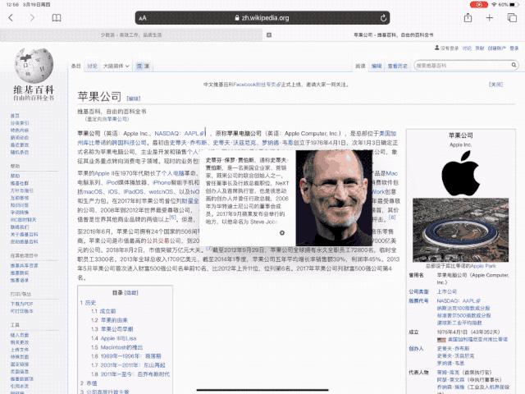The image size is (525, 394).
Task: Click citation footnote [5]
Action: (172, 218)
